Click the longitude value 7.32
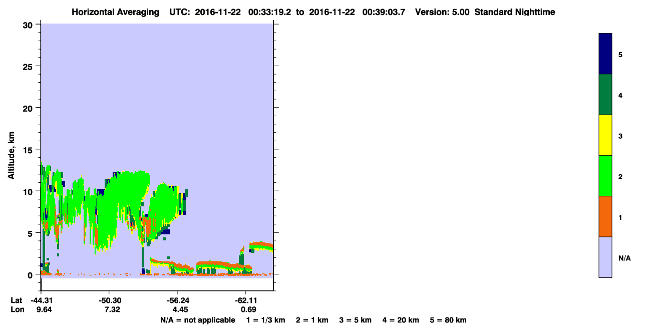Viewport: 651px width, 334px height. point(112,309)
